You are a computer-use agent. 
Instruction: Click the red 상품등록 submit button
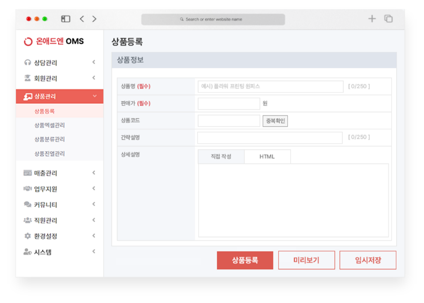pyautogui.click(x=245, y=260)
